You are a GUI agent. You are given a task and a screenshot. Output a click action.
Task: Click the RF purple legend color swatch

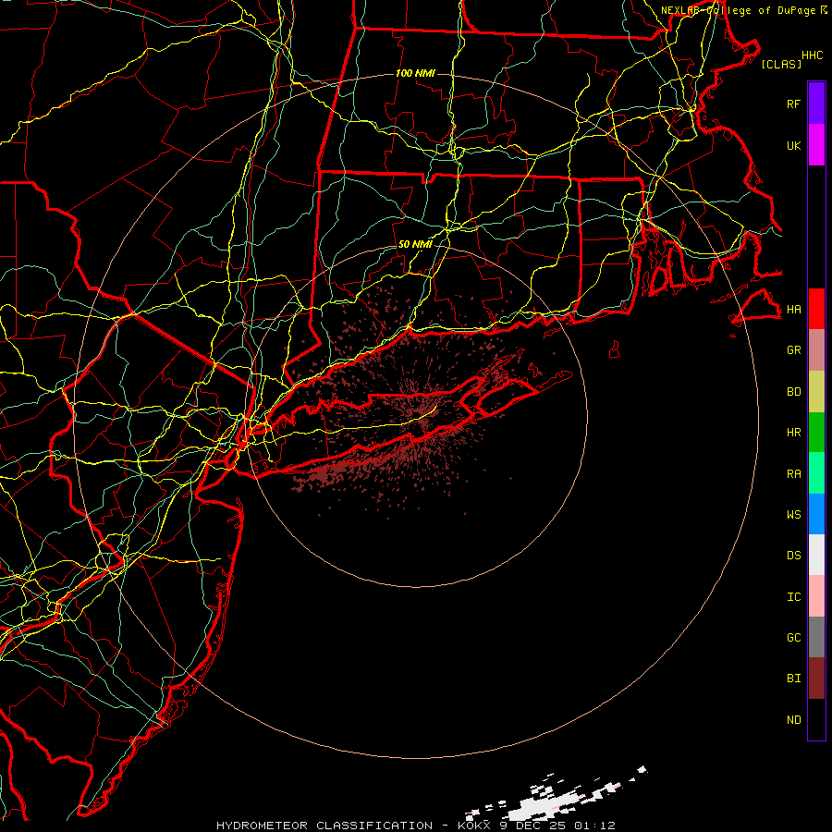click(816, 104)
